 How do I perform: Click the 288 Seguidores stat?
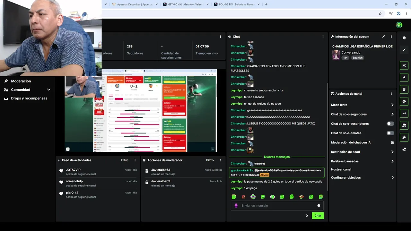135,49
